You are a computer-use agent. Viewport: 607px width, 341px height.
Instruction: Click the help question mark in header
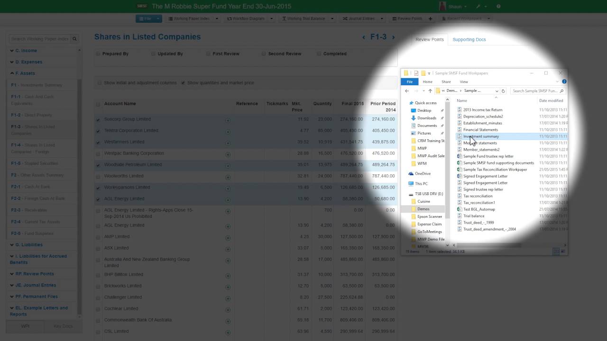(x=498, y=7)
